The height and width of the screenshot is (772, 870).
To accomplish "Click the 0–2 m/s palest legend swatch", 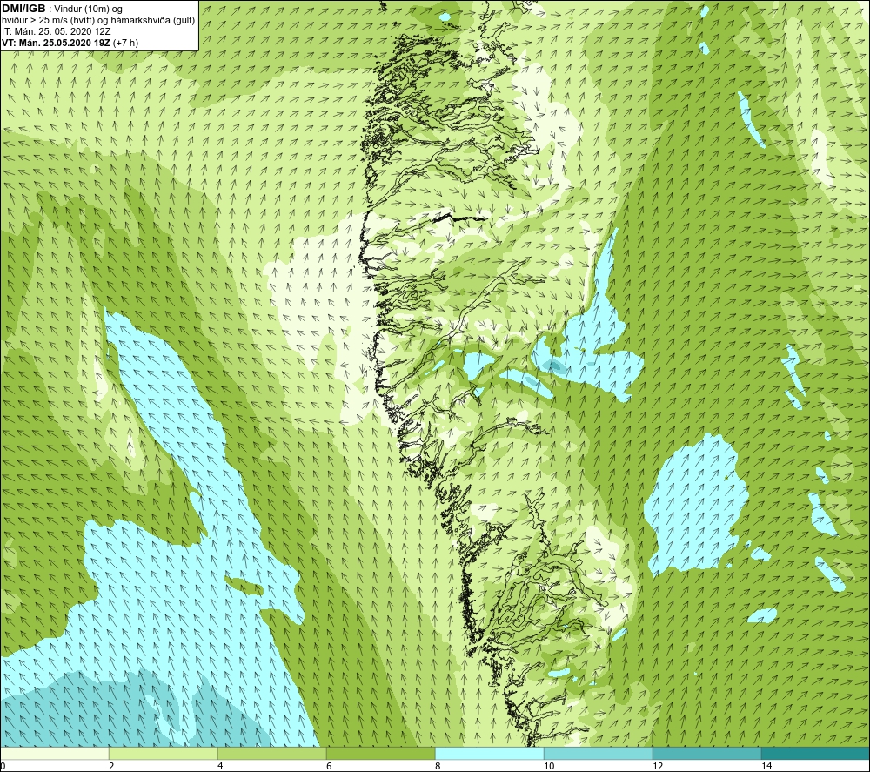I will click(54, 754).
